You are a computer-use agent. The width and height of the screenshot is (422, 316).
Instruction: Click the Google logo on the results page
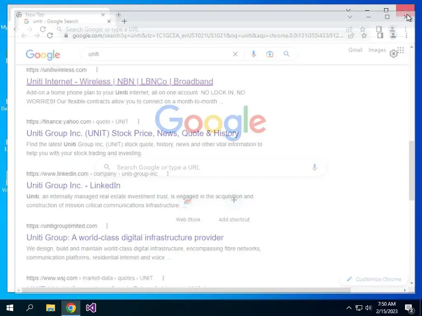[x=43, y=55]
